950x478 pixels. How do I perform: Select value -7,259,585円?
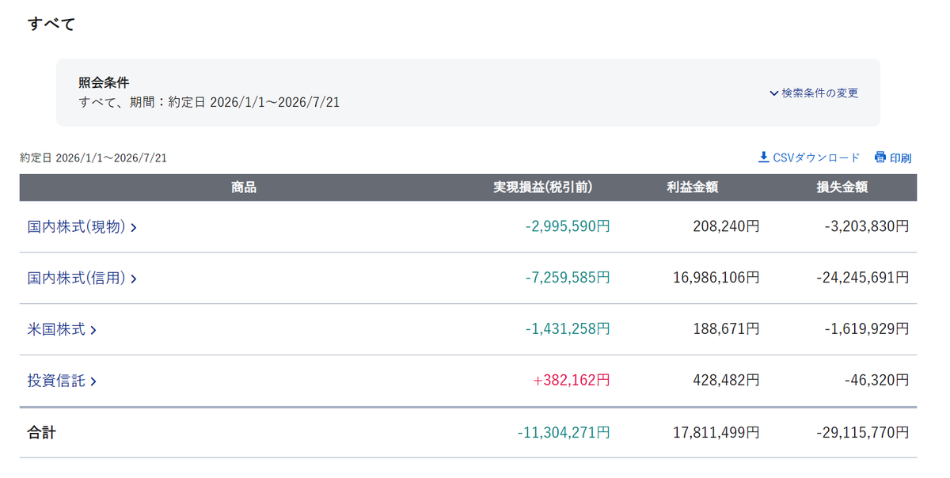(x=568, y=278)
